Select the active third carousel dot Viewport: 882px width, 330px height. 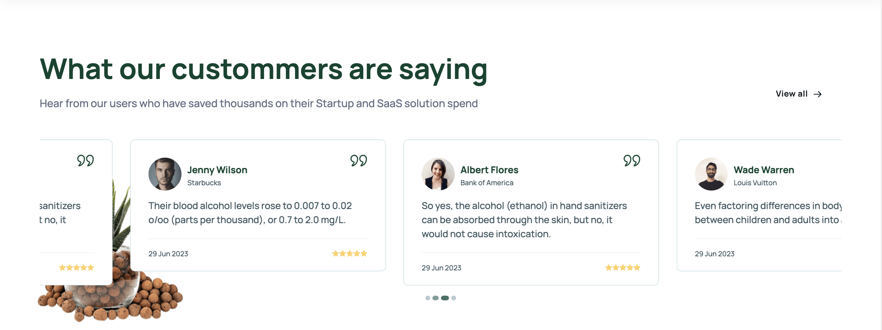pyautogui.click(x=445, y=298)
